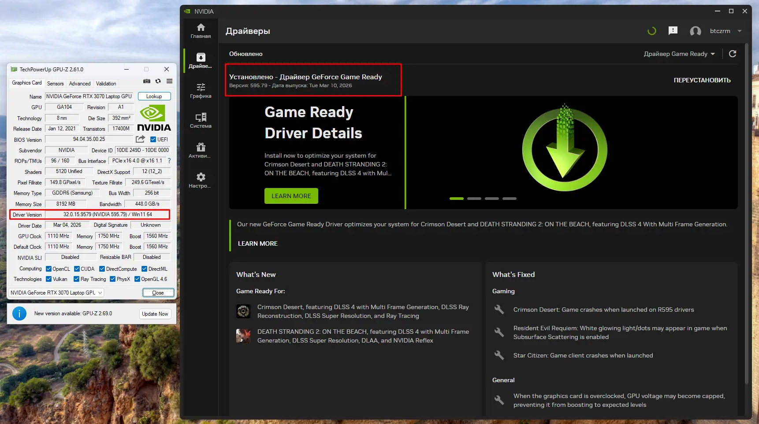Click the Bus Interface question mark icon
Screen dimensions: 759x424
click(x=169, y=161)
